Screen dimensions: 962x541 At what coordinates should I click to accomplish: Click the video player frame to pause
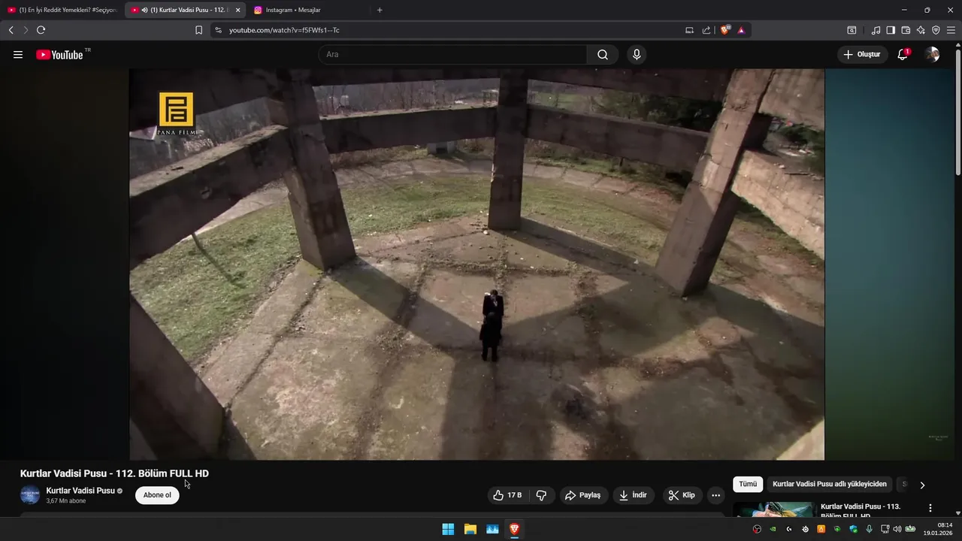(x=476, y=264)
